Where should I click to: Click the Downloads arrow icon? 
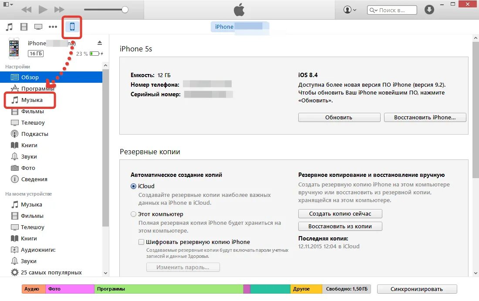click(429, 10)
